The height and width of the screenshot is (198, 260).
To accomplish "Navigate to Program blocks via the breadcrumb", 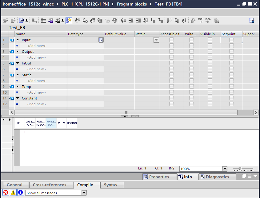I will pyautogui.click(x=132, y=4).
